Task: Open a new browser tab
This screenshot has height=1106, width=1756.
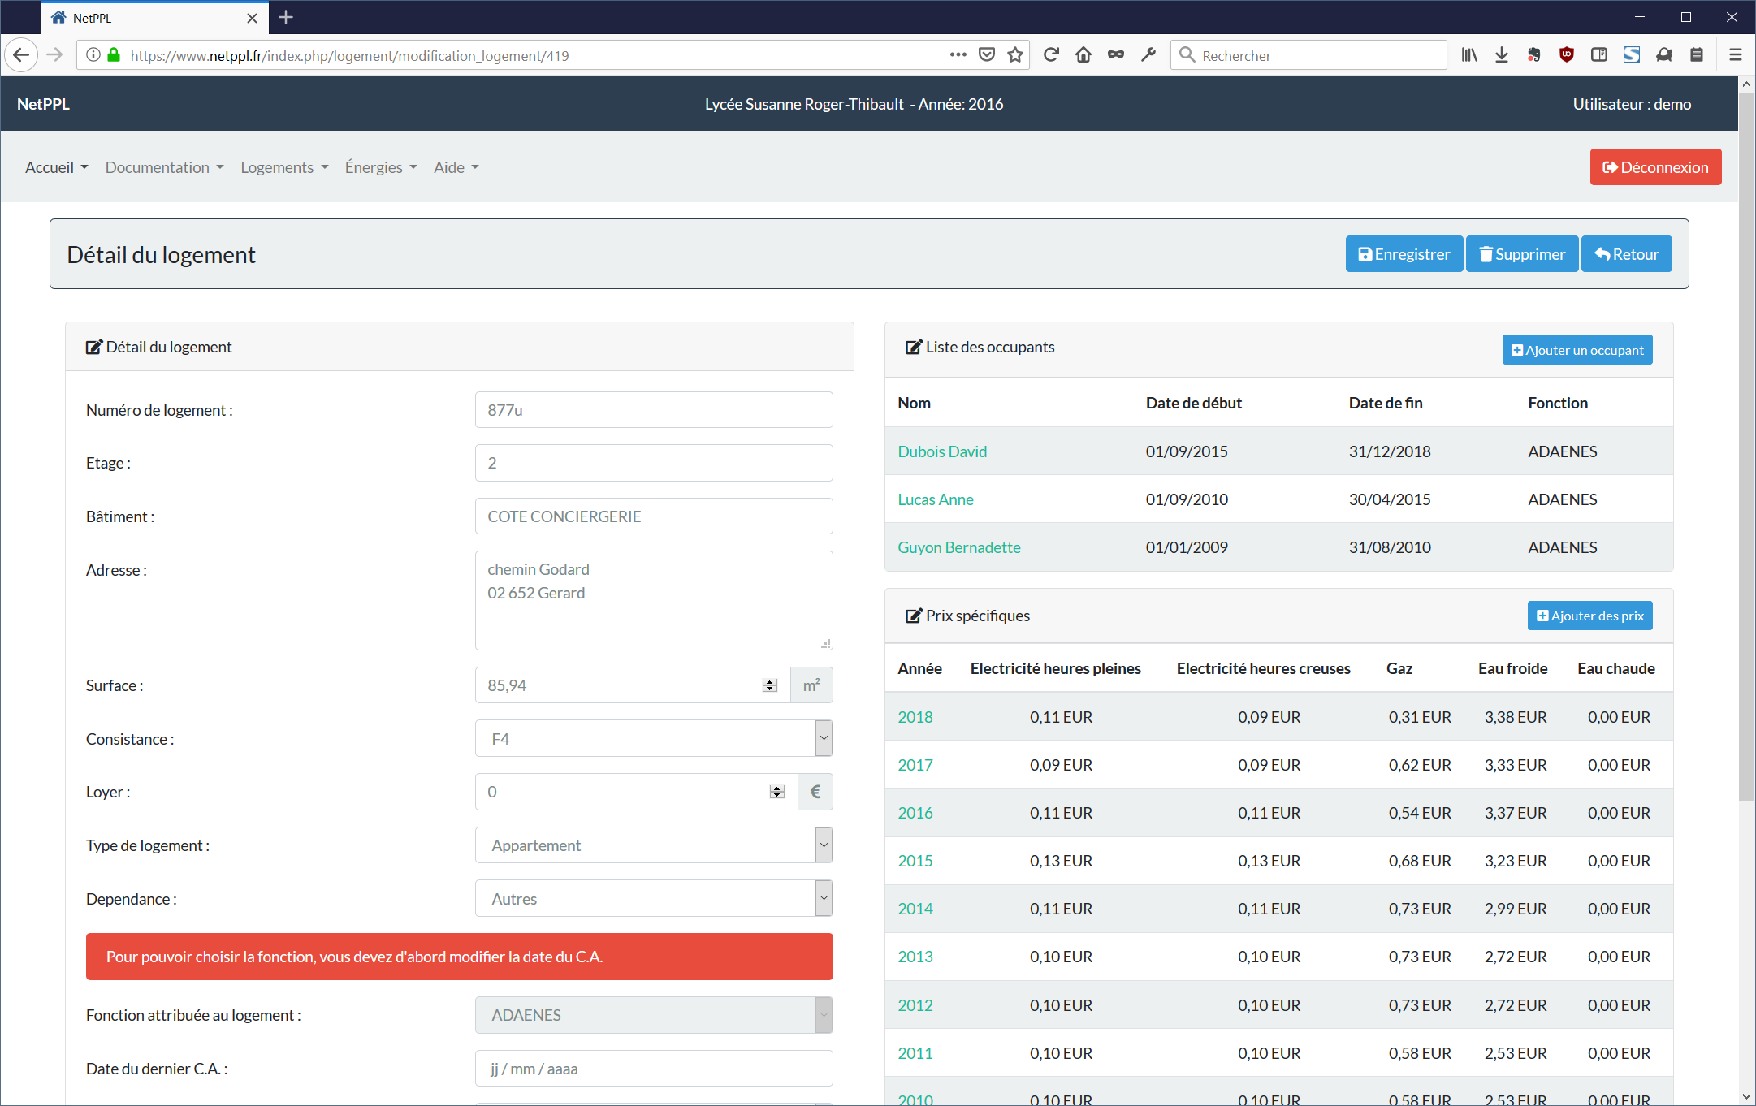Action: point(286,17)
